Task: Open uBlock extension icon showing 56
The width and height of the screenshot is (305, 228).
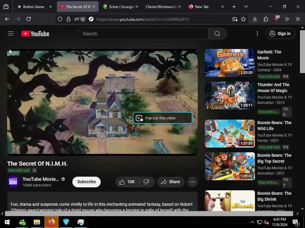Action: (277, 19)
